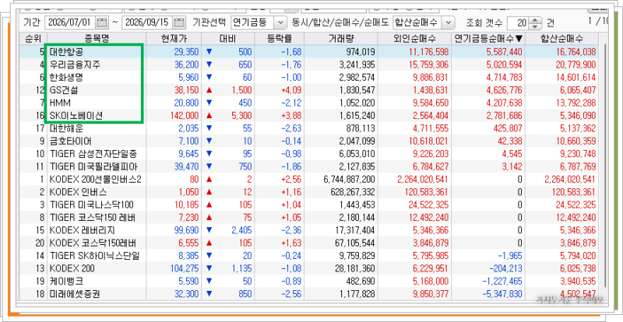Image resolution: width=623 pixels, height=322 pixels.
Task: Sort by the 거래량 column header
Action: (x=341, y=39)
